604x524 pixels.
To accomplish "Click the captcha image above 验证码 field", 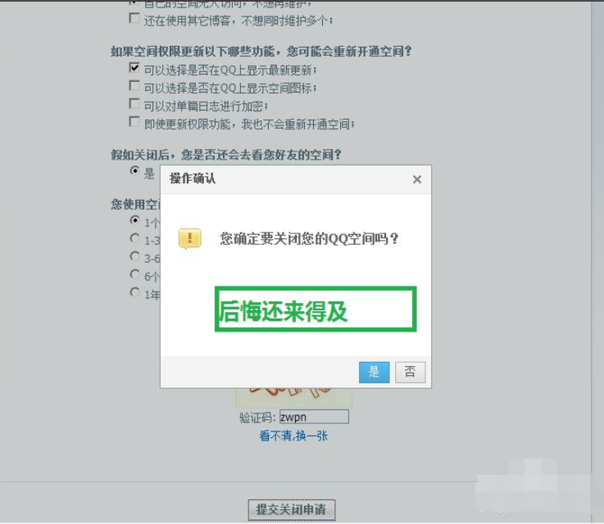I will [x=293, y=397].
